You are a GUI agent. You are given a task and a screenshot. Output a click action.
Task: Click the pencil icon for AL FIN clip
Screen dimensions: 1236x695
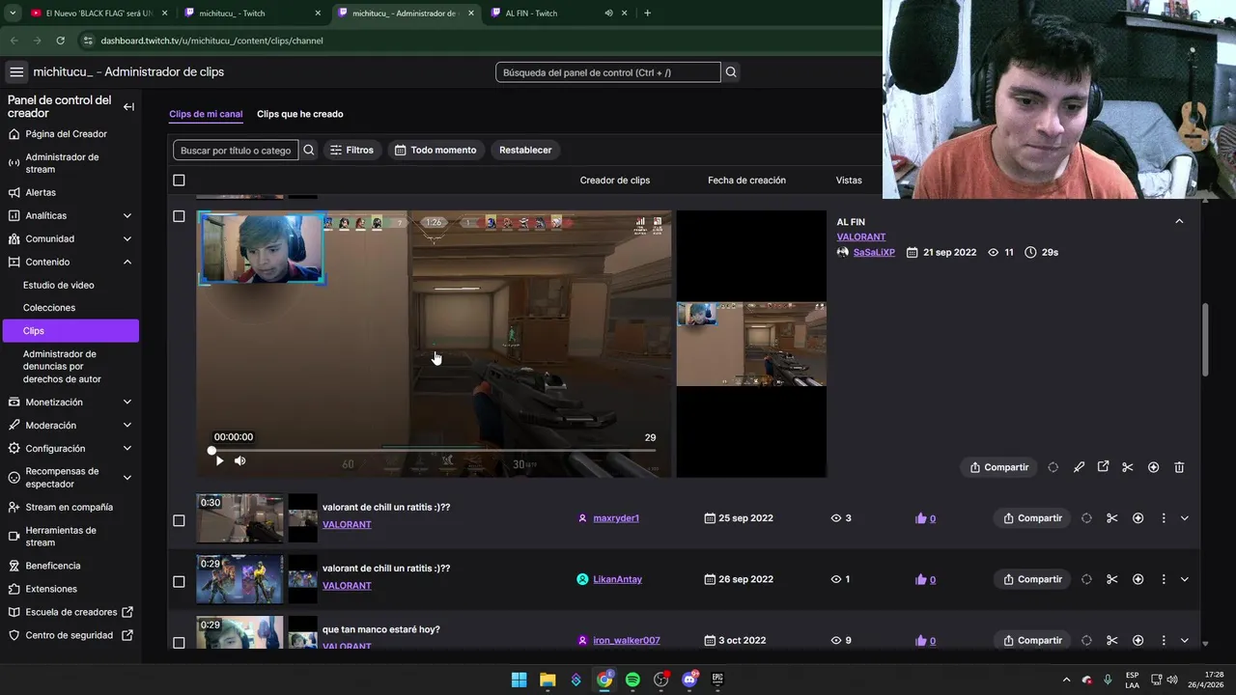pyautogui.click(x=1079, y=467)
